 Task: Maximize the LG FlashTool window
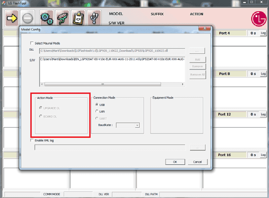[x=252, y=2]
